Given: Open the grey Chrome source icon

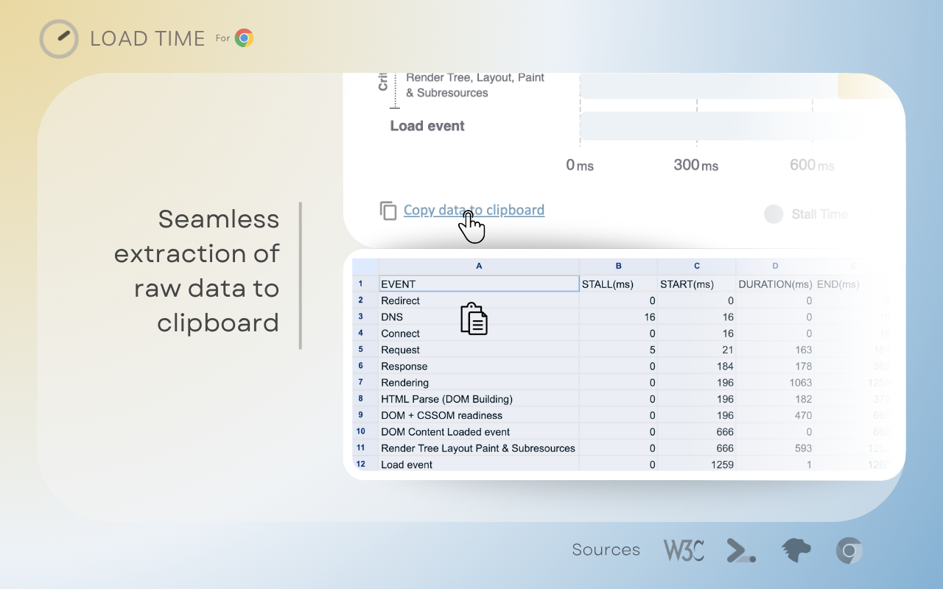Looking at the screenshot, I should point(849,551).
